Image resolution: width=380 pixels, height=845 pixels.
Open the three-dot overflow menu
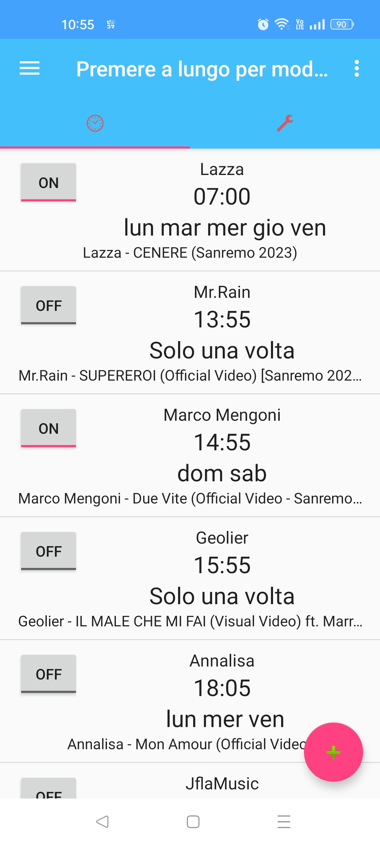(x=356, y=68)
